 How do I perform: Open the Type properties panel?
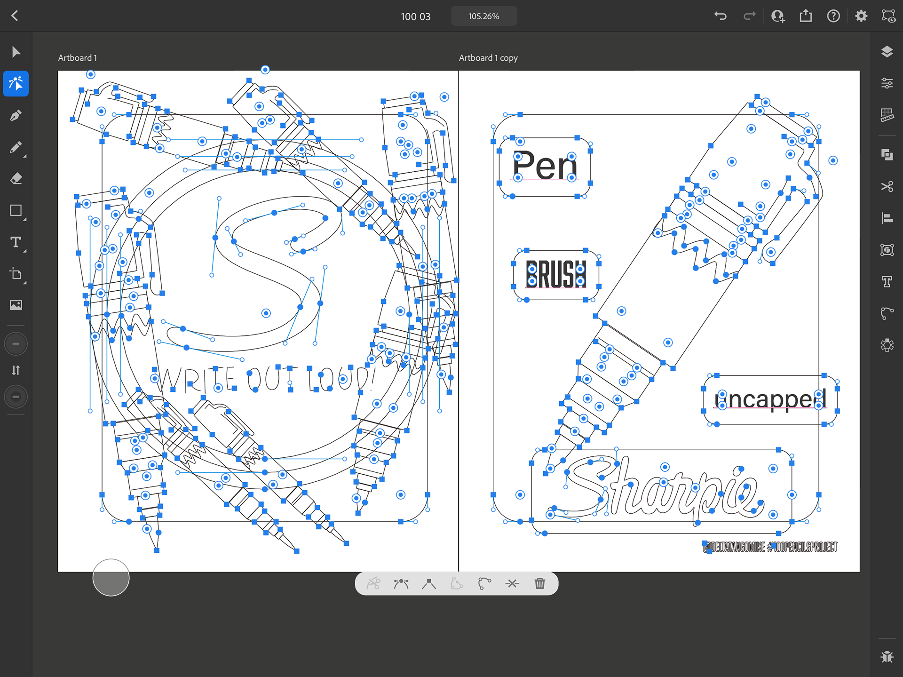887,281
